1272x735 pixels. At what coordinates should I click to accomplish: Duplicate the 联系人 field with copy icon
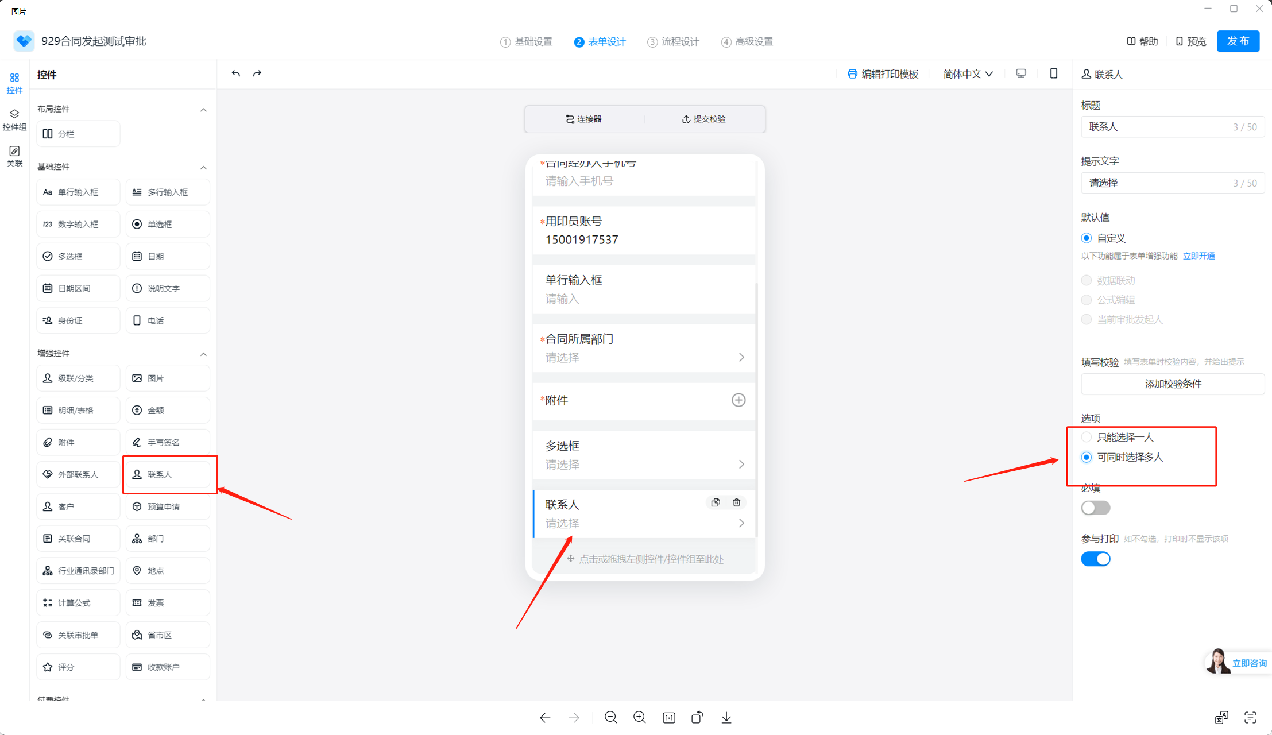coord(715,502)
